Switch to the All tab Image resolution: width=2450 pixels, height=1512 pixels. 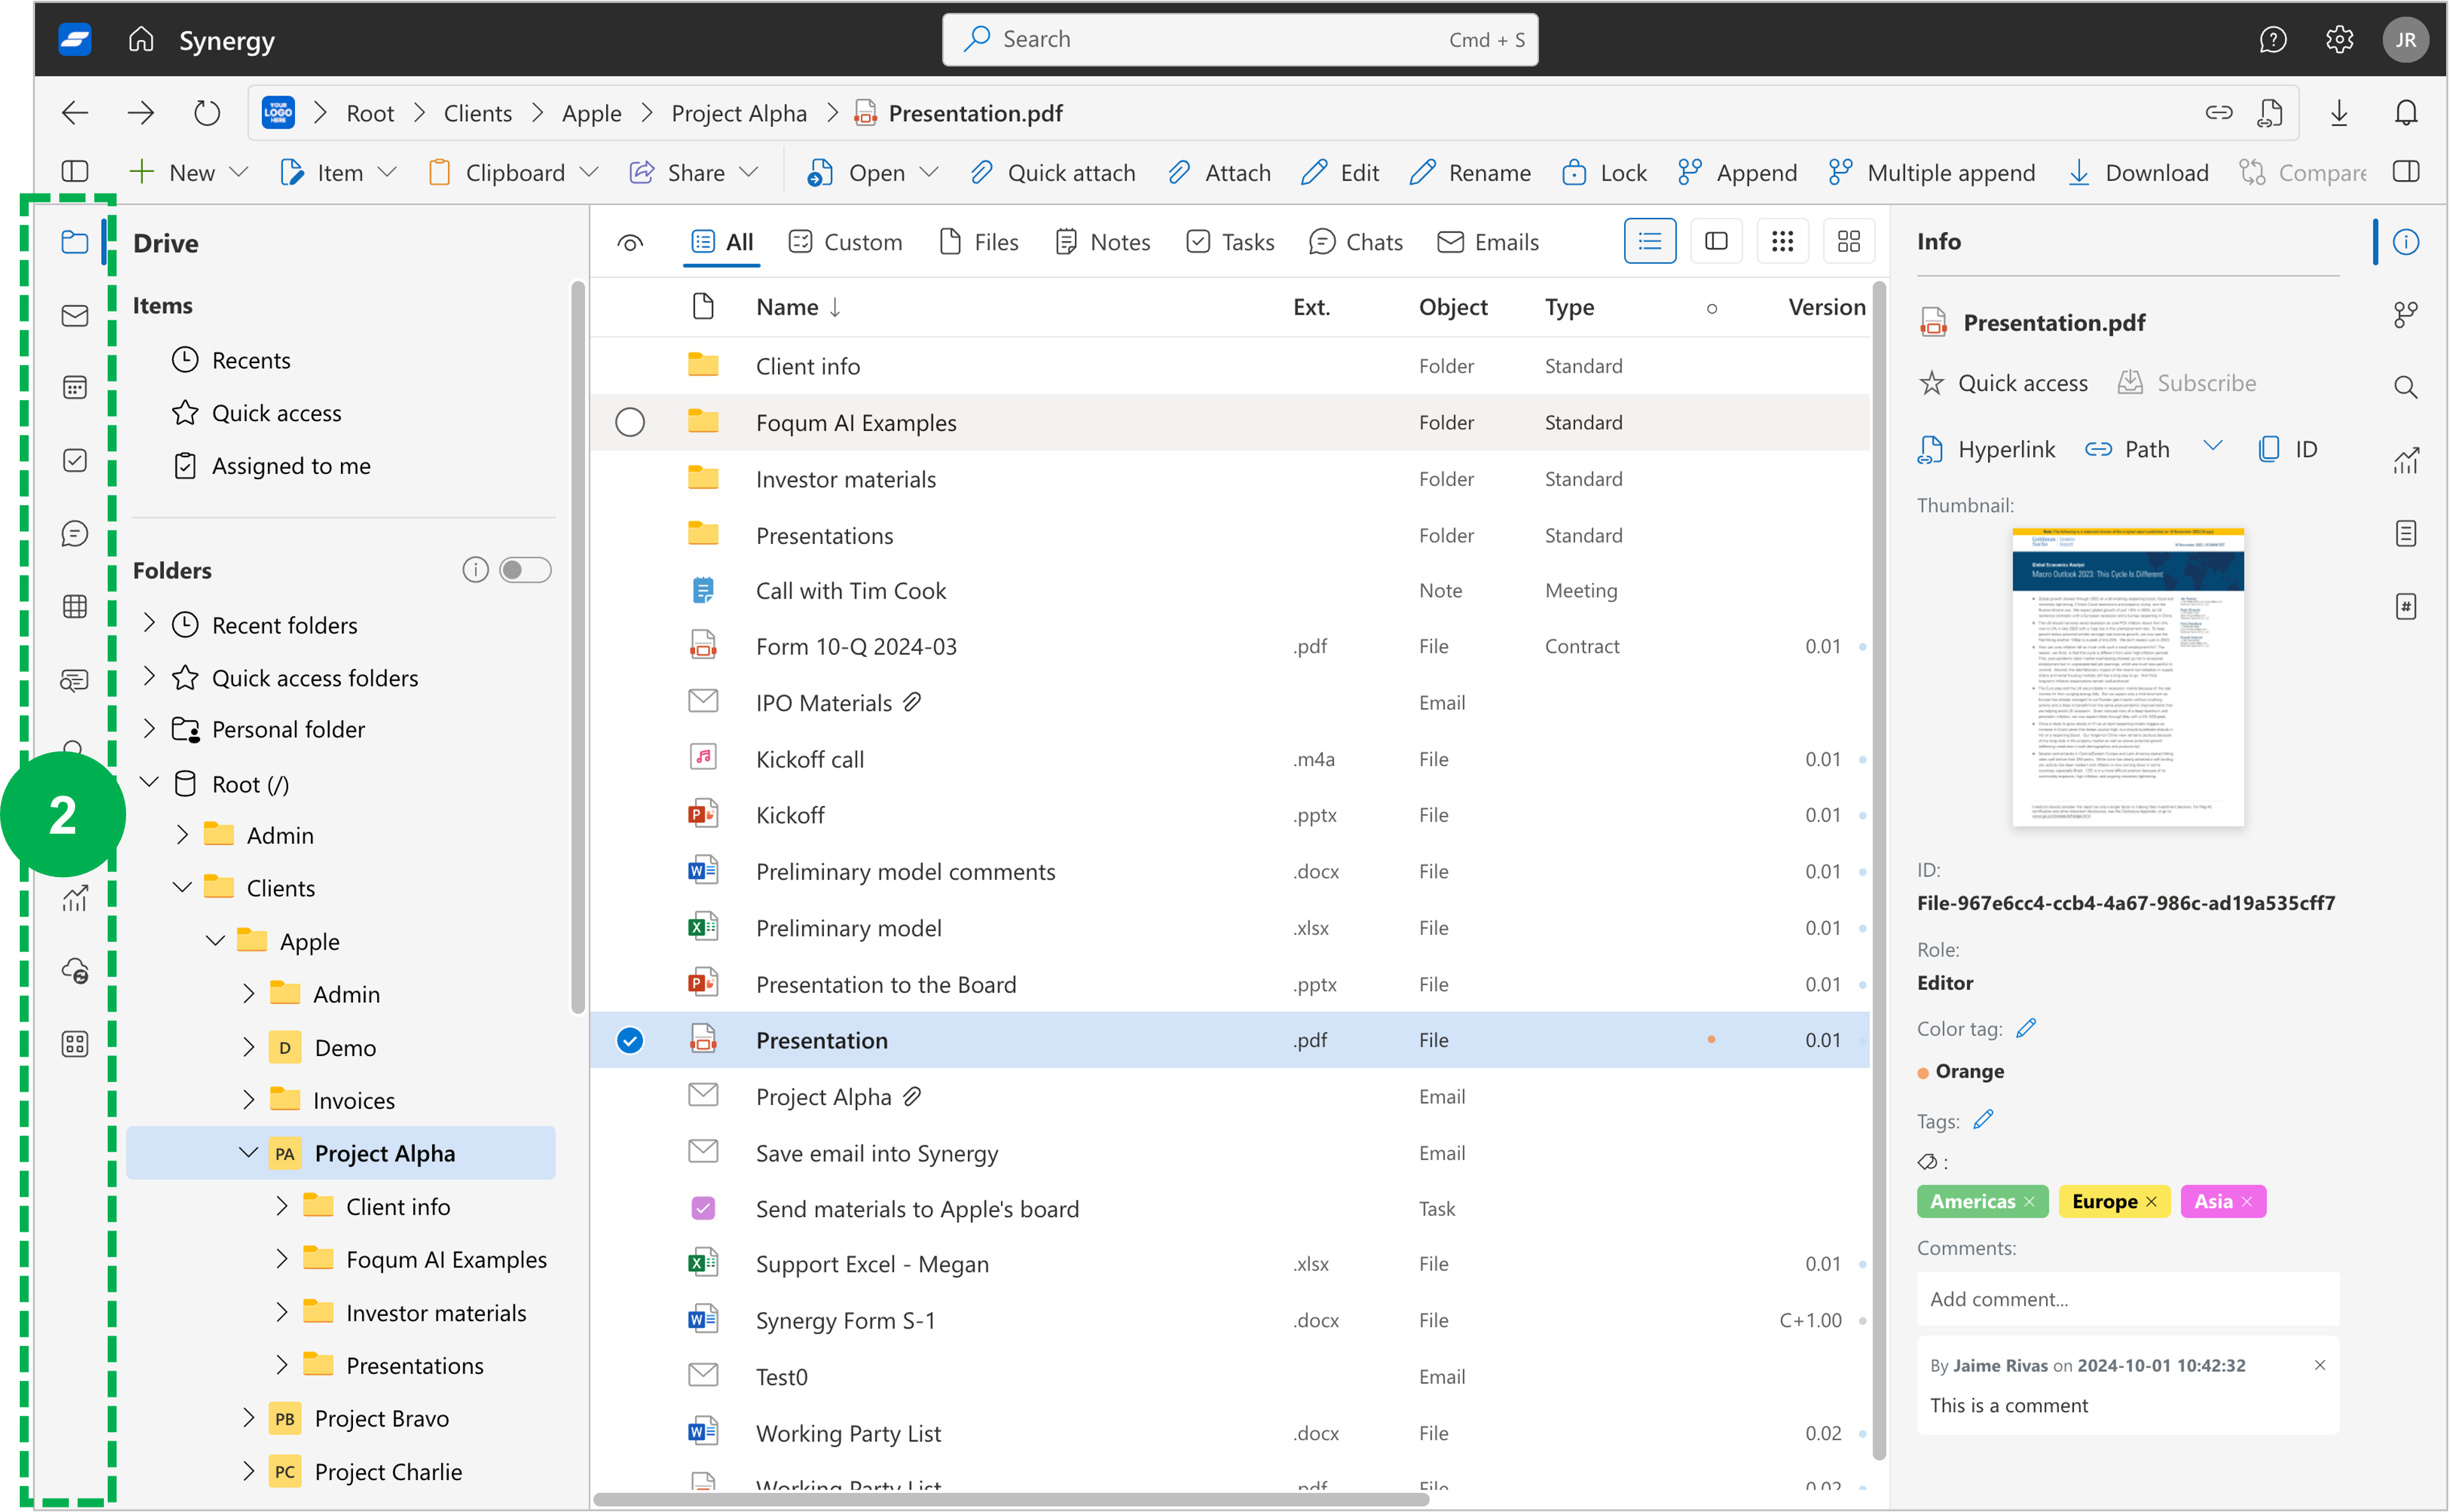pos(721,243)
